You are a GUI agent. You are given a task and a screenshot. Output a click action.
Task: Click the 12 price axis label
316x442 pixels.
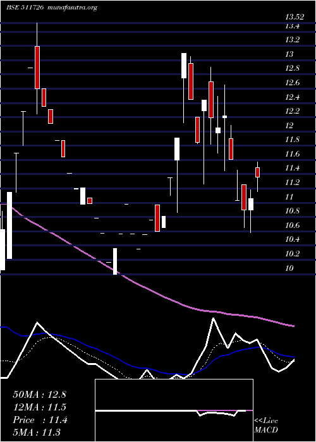pyautogui.click(x=289, y=126)
